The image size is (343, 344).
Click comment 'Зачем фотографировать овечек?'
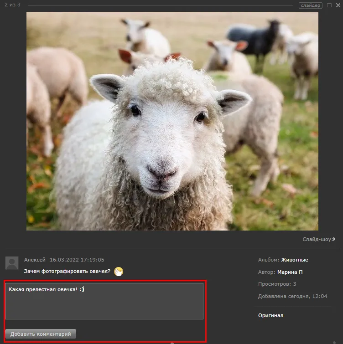pyautogui.click(x=67, y=271)
